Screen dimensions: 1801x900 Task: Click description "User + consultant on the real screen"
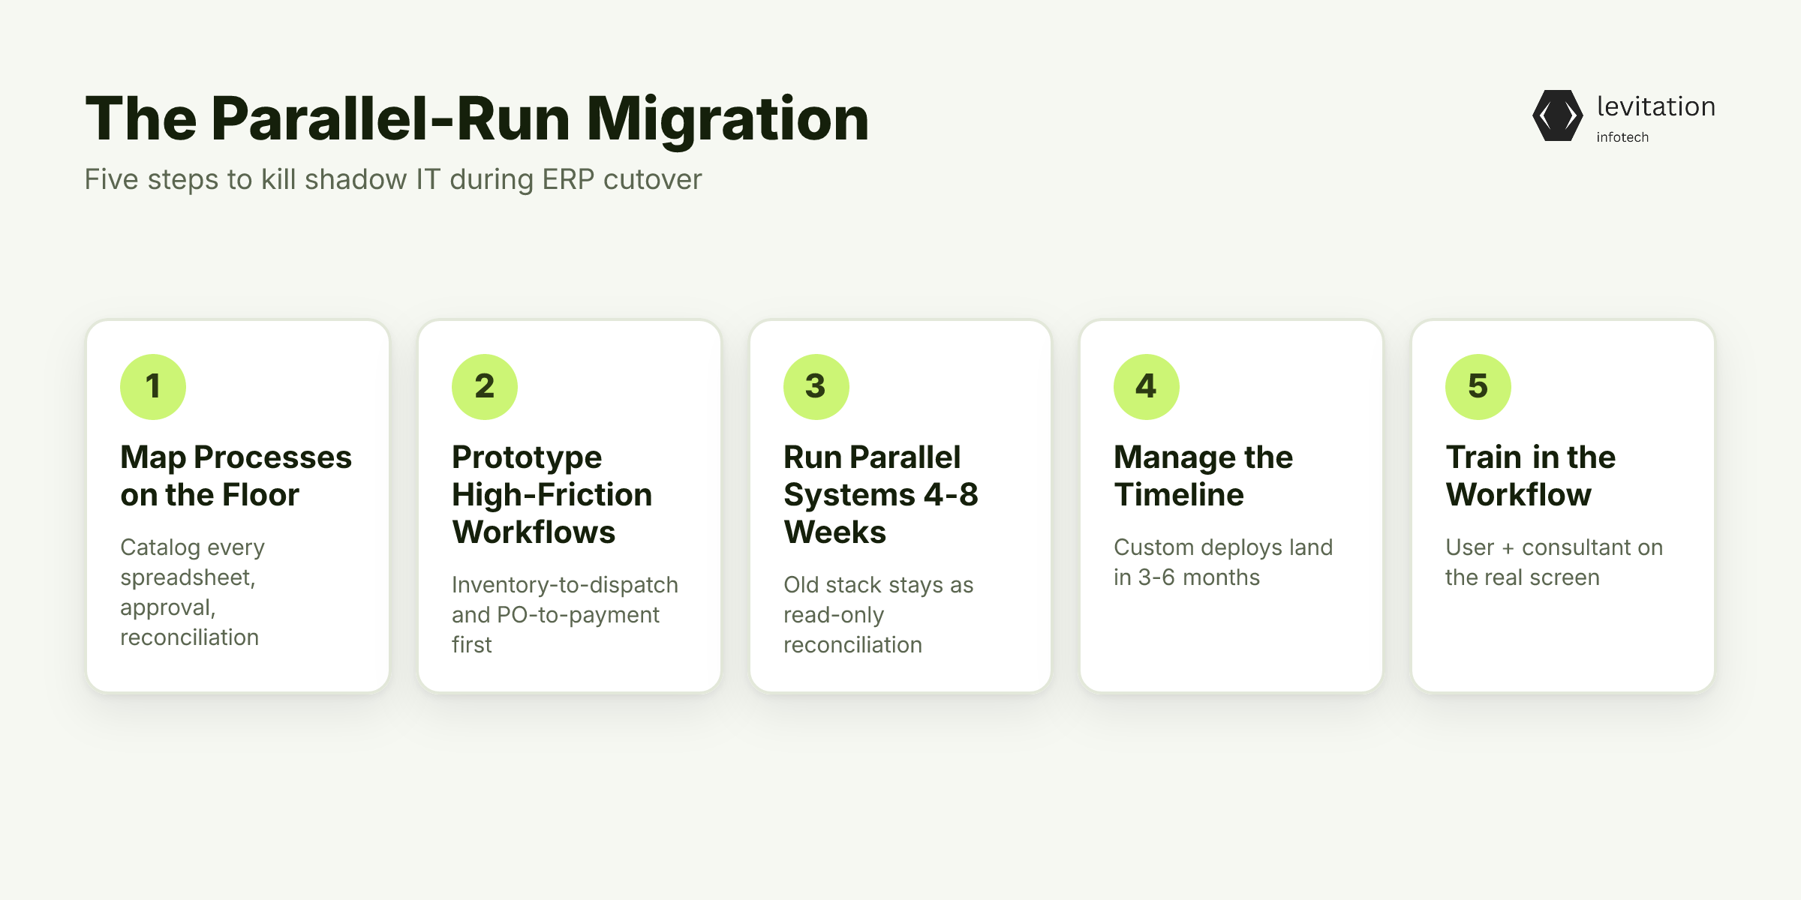point(1554,562)
